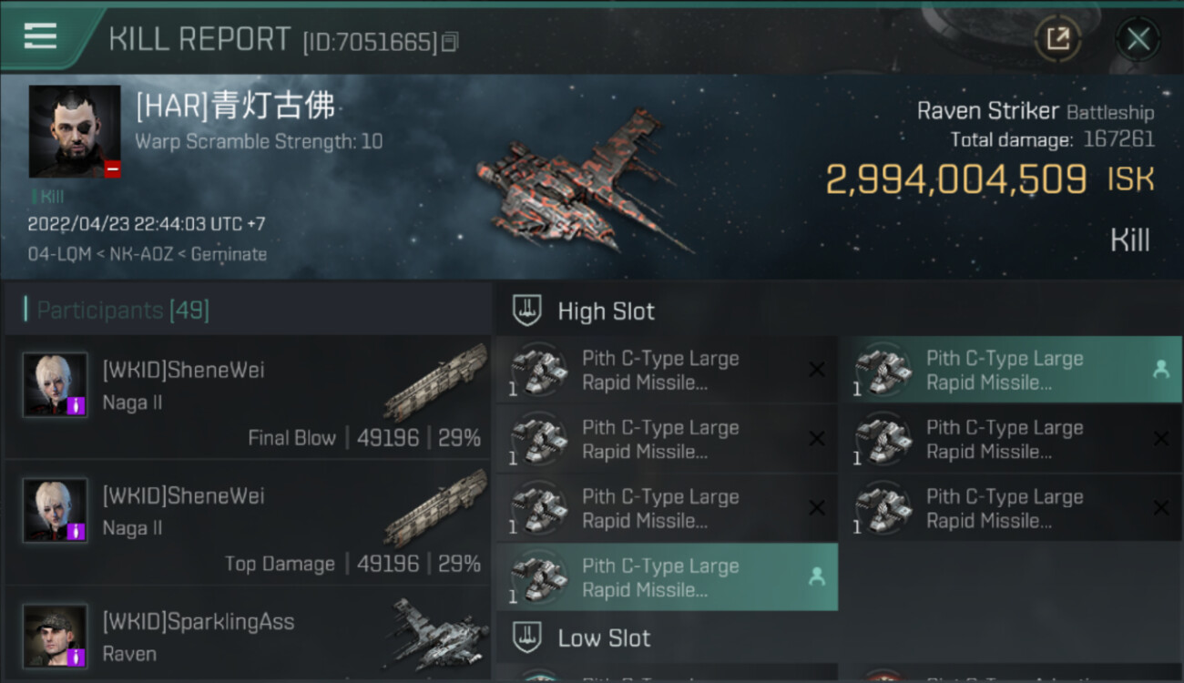Copy the kill report ID icon
The height and width of the screenshot is (683, 1184).
449,42
